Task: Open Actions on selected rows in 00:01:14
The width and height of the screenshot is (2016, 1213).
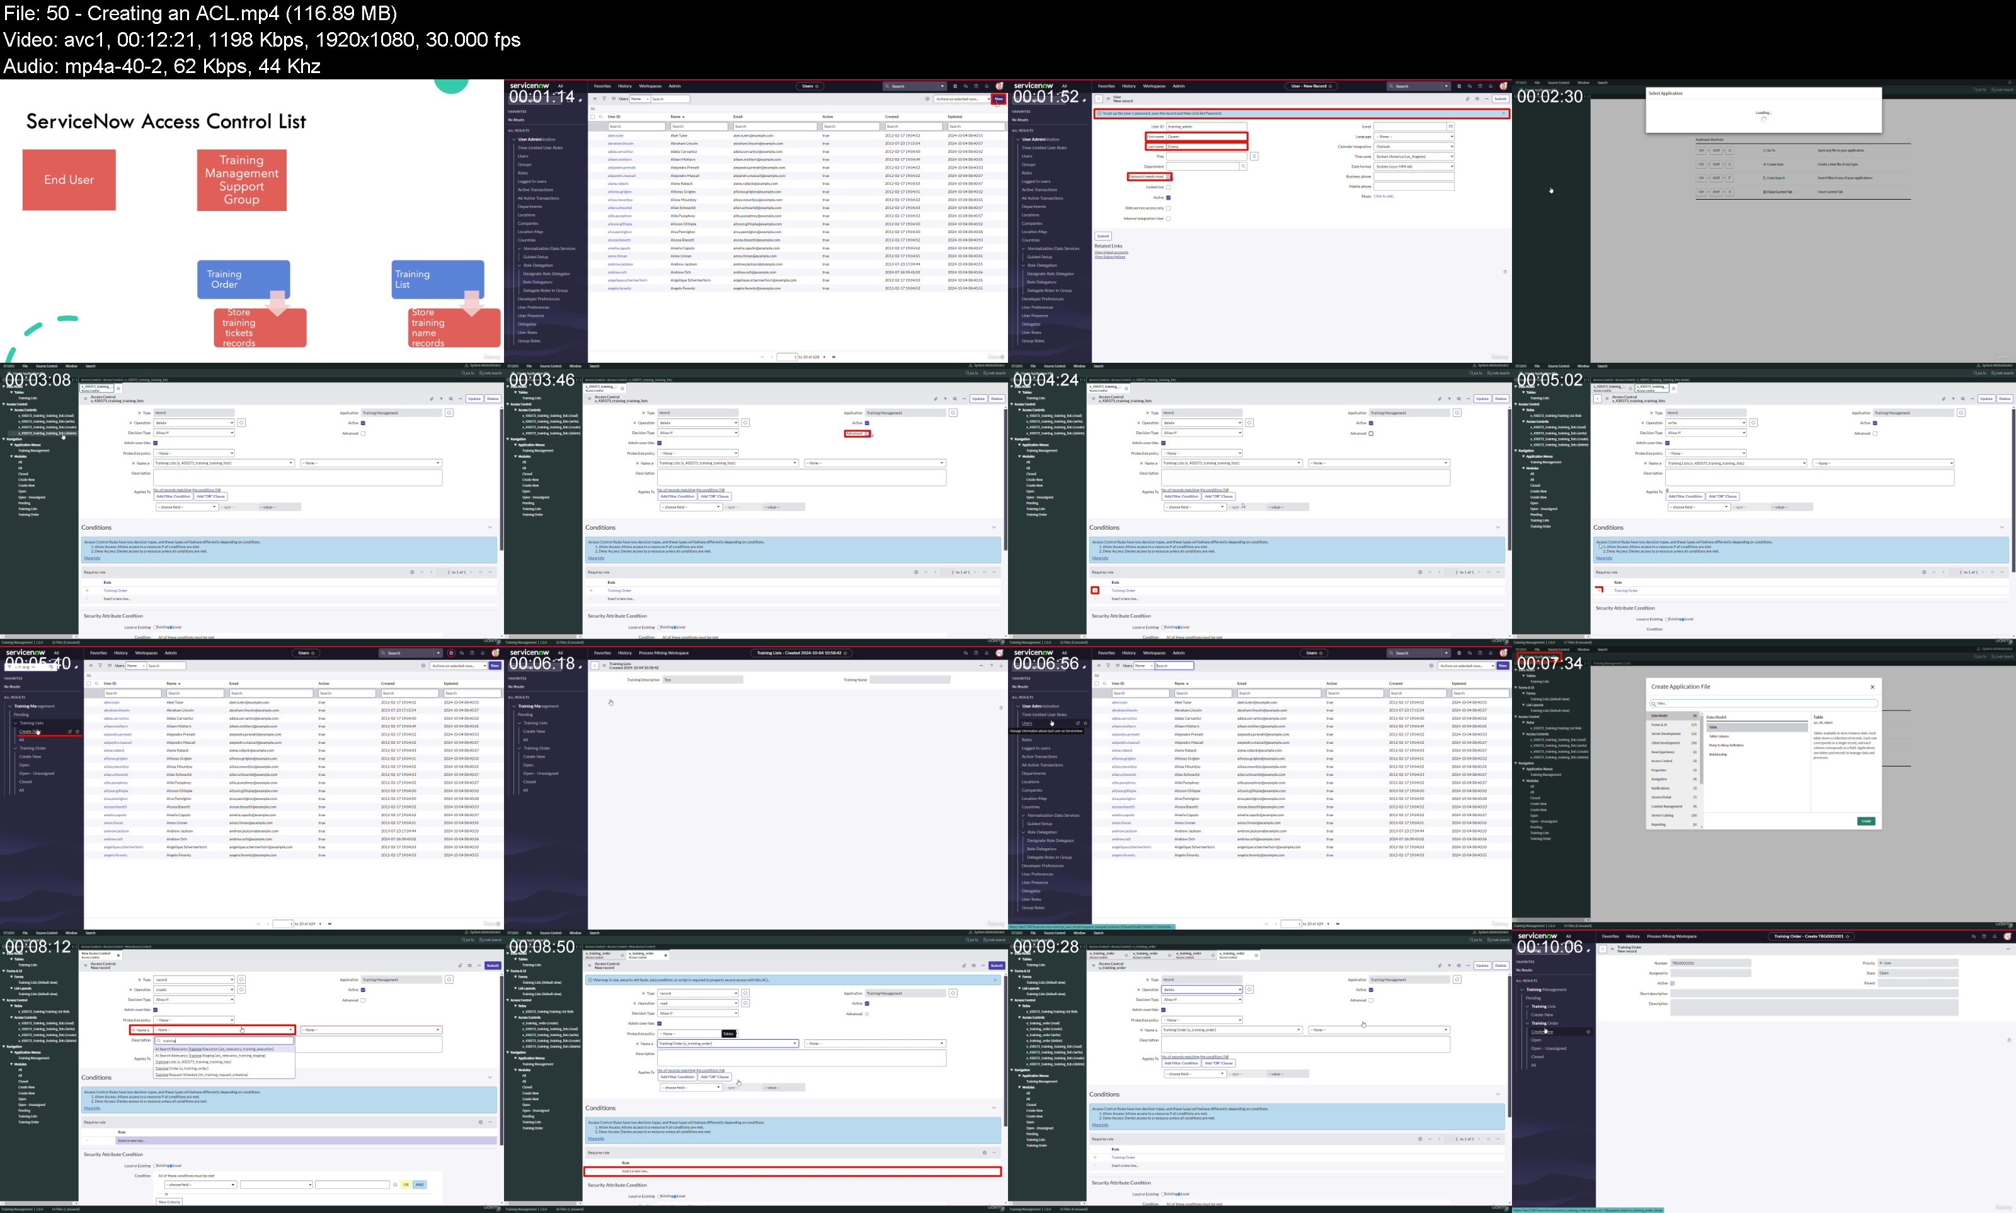Action: (x=962, y=99)
